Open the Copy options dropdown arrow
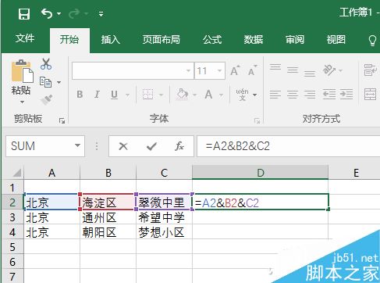Screen dimensions: 380x283 pos(59,82)
